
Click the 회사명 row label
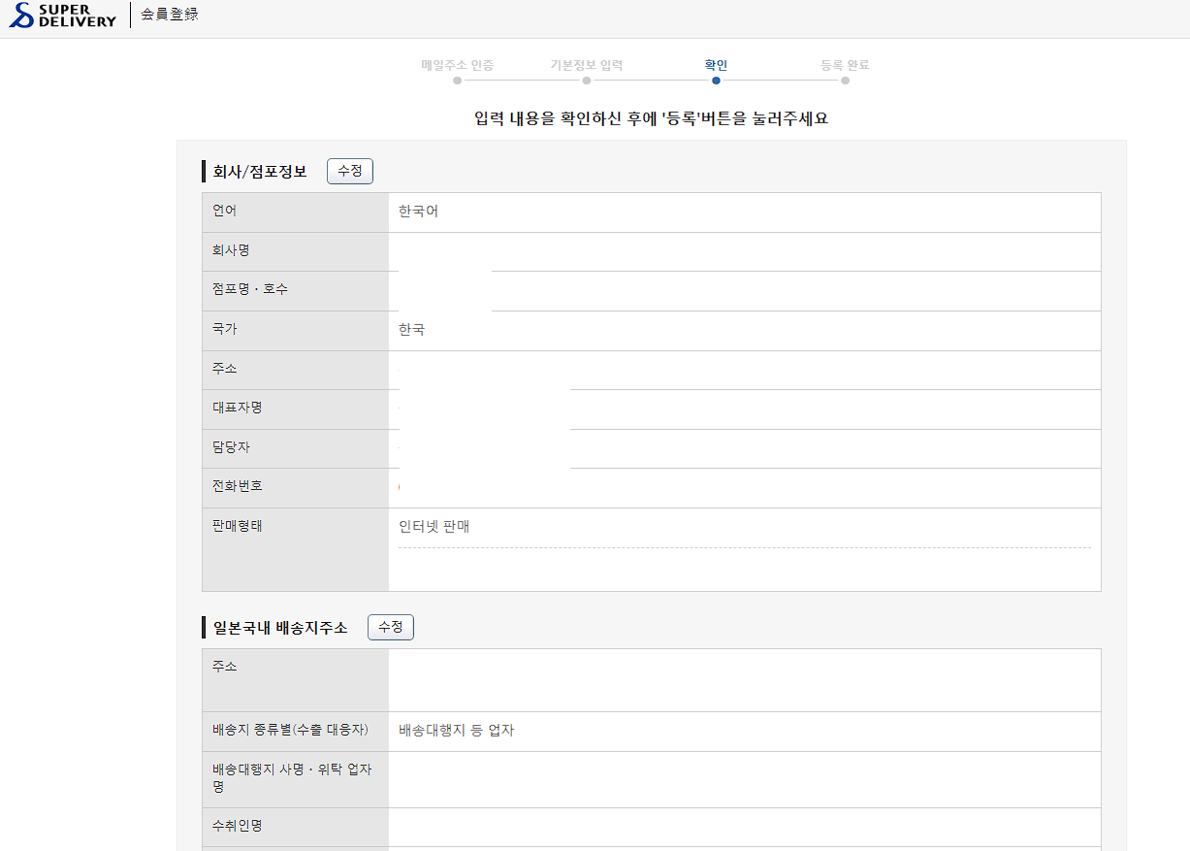[x=231, y=250]
